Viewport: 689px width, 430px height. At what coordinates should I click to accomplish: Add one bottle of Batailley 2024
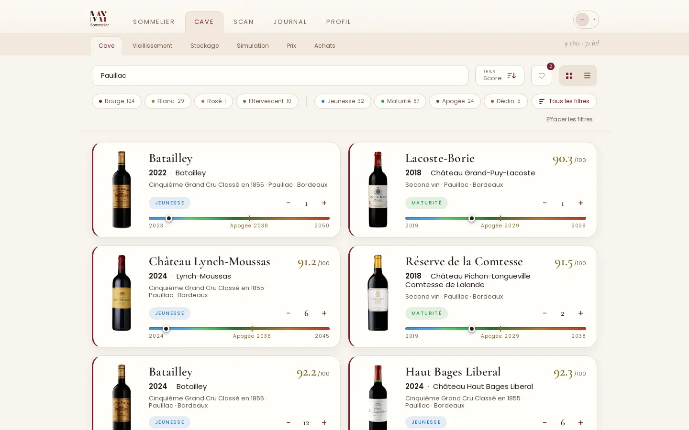(324, 422)
